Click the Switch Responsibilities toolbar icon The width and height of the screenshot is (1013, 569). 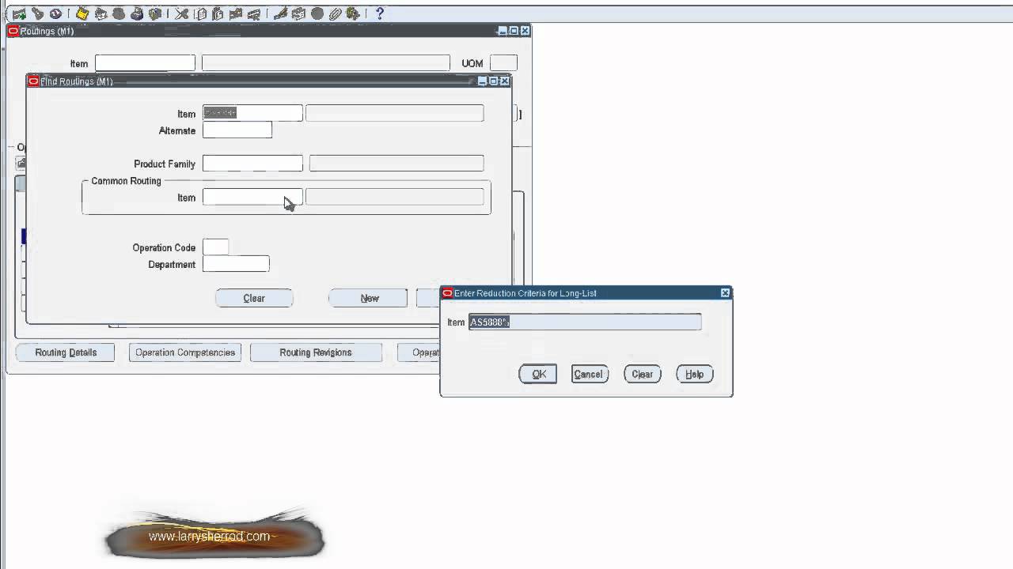[118, 14]
